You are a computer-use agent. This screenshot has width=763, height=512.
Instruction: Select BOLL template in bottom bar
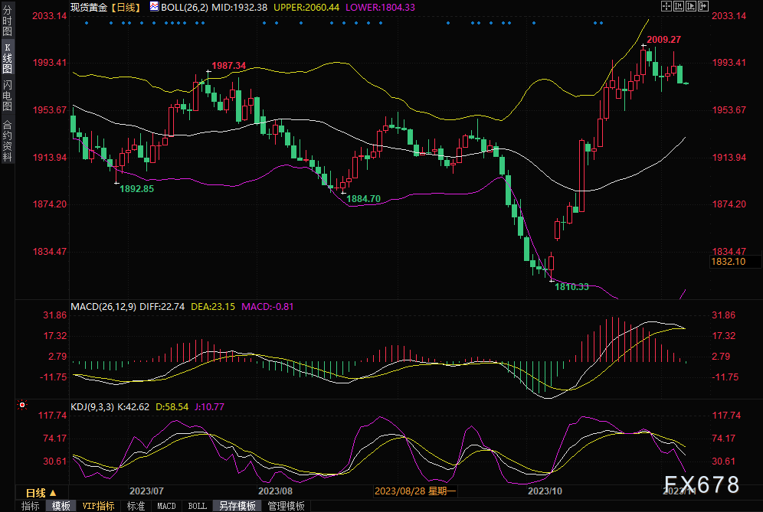[197, 506]
